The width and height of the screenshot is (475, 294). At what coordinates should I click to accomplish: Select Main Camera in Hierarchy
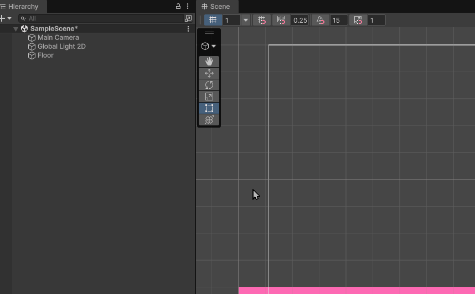[x=58, y=38]
